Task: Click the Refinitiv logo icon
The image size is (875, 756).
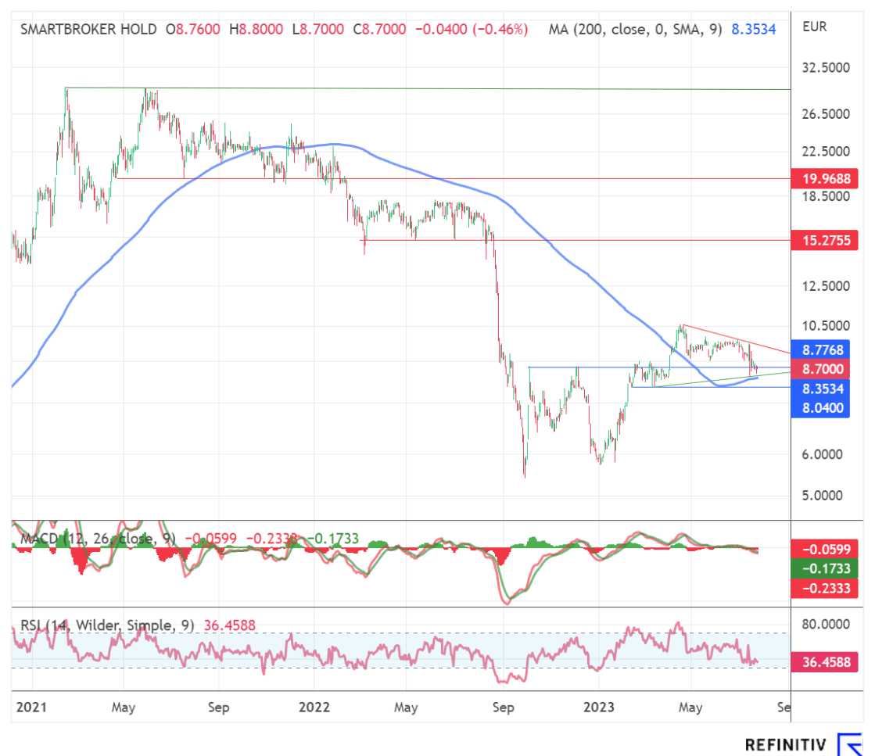Action: tap(848, 743)
